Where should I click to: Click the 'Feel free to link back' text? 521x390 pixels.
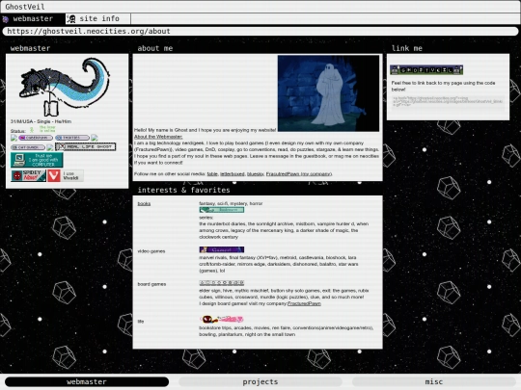click(443, 87)
